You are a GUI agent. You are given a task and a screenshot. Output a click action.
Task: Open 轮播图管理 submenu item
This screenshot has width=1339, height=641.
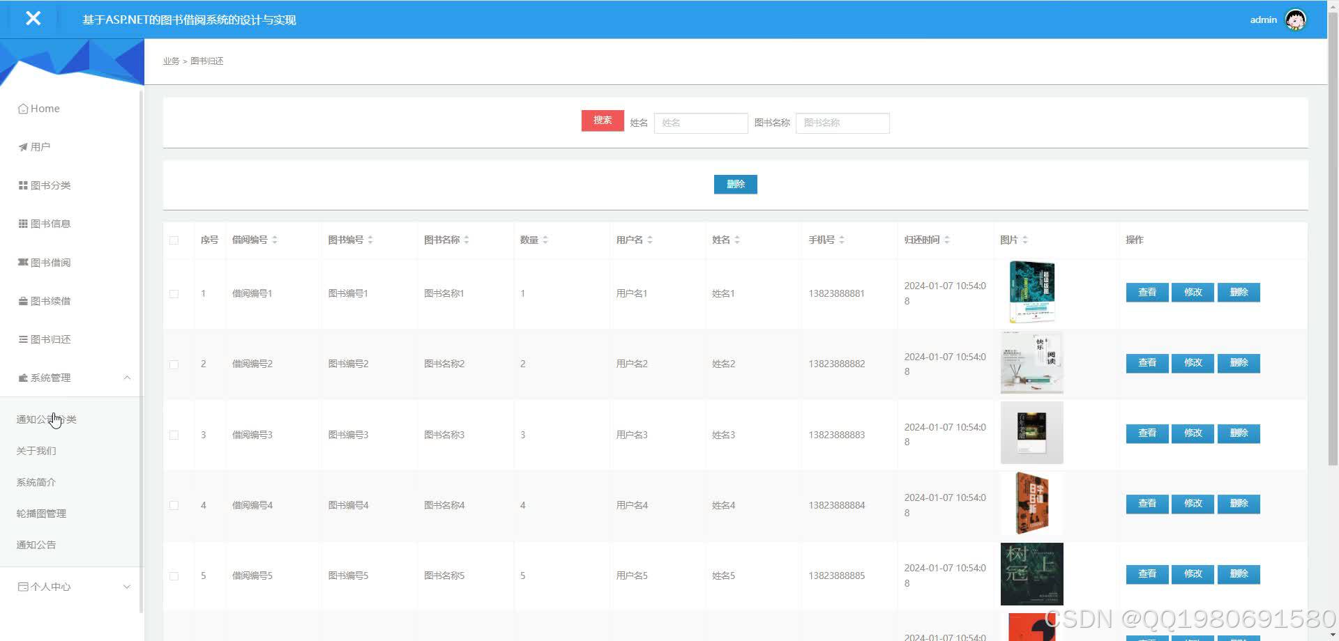[41, 513]
